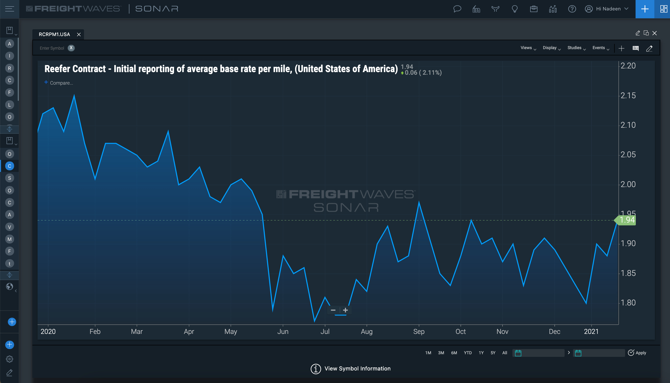Select the RCRPM1.USA tab
This screenshot has height=383, width=670.
pos(54,34)
